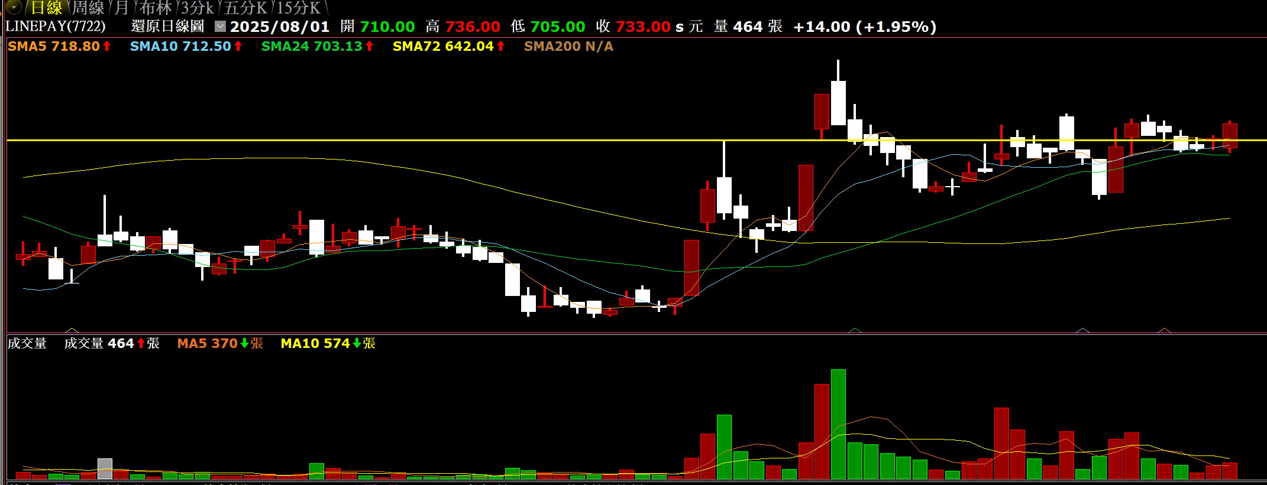Expand the dropdown arrow next to 還原日線圖
The height and width of the screenshot is (485, 1267).
220,27
